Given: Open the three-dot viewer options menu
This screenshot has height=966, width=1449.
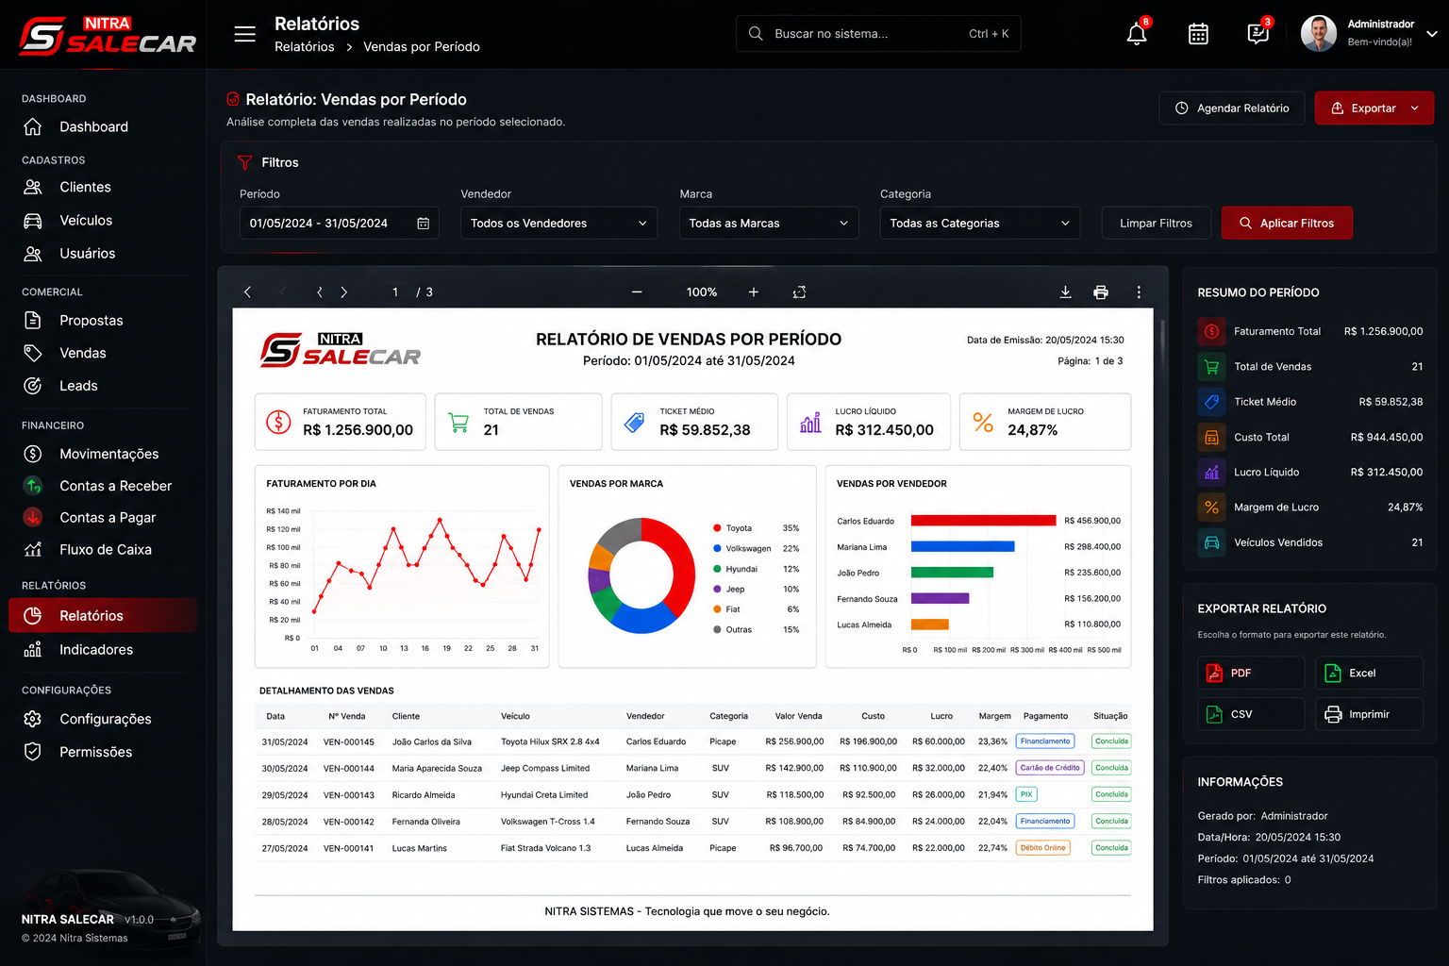Looking at the screenshot, I should [1139, 292].
